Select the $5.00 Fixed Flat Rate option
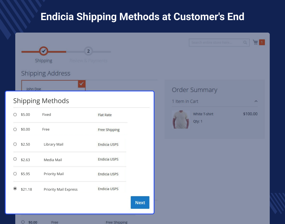Screen dimensions: 285x224 click(x=15, y=115)
